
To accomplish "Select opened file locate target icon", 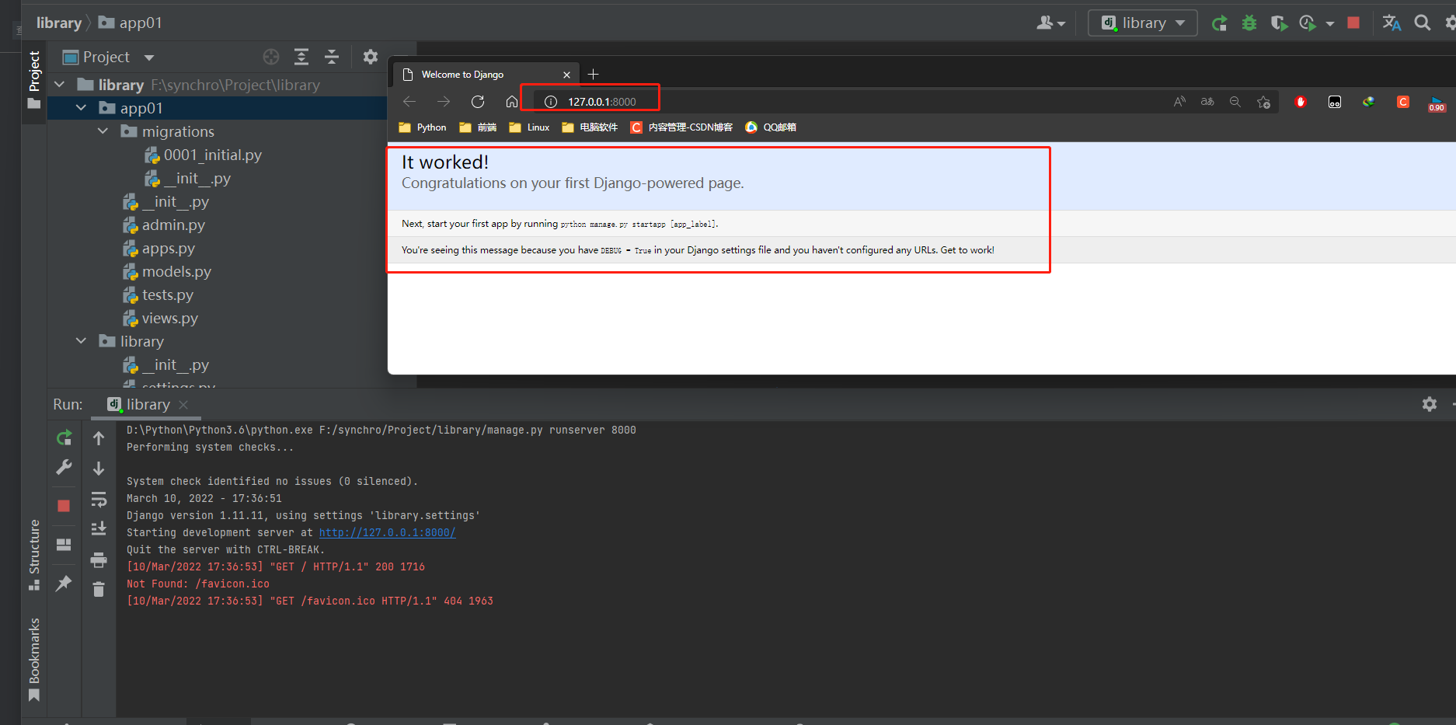I will [271, 57].
